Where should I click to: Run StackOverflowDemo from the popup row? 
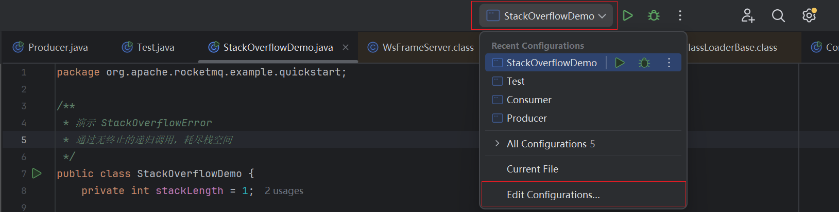point(620,63)
